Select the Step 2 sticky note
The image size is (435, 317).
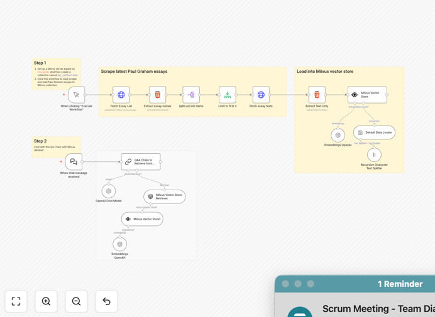point(57,147)
